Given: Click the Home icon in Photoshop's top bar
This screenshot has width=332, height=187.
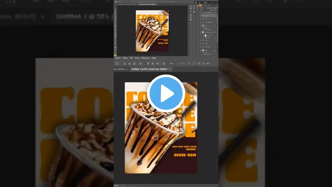Looking at the screenshot, I should point(116,2).
